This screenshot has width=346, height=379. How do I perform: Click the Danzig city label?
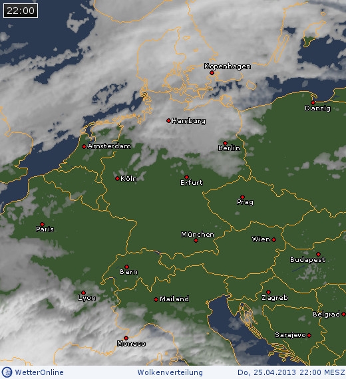pyautogui.click(x=317, y=108)
